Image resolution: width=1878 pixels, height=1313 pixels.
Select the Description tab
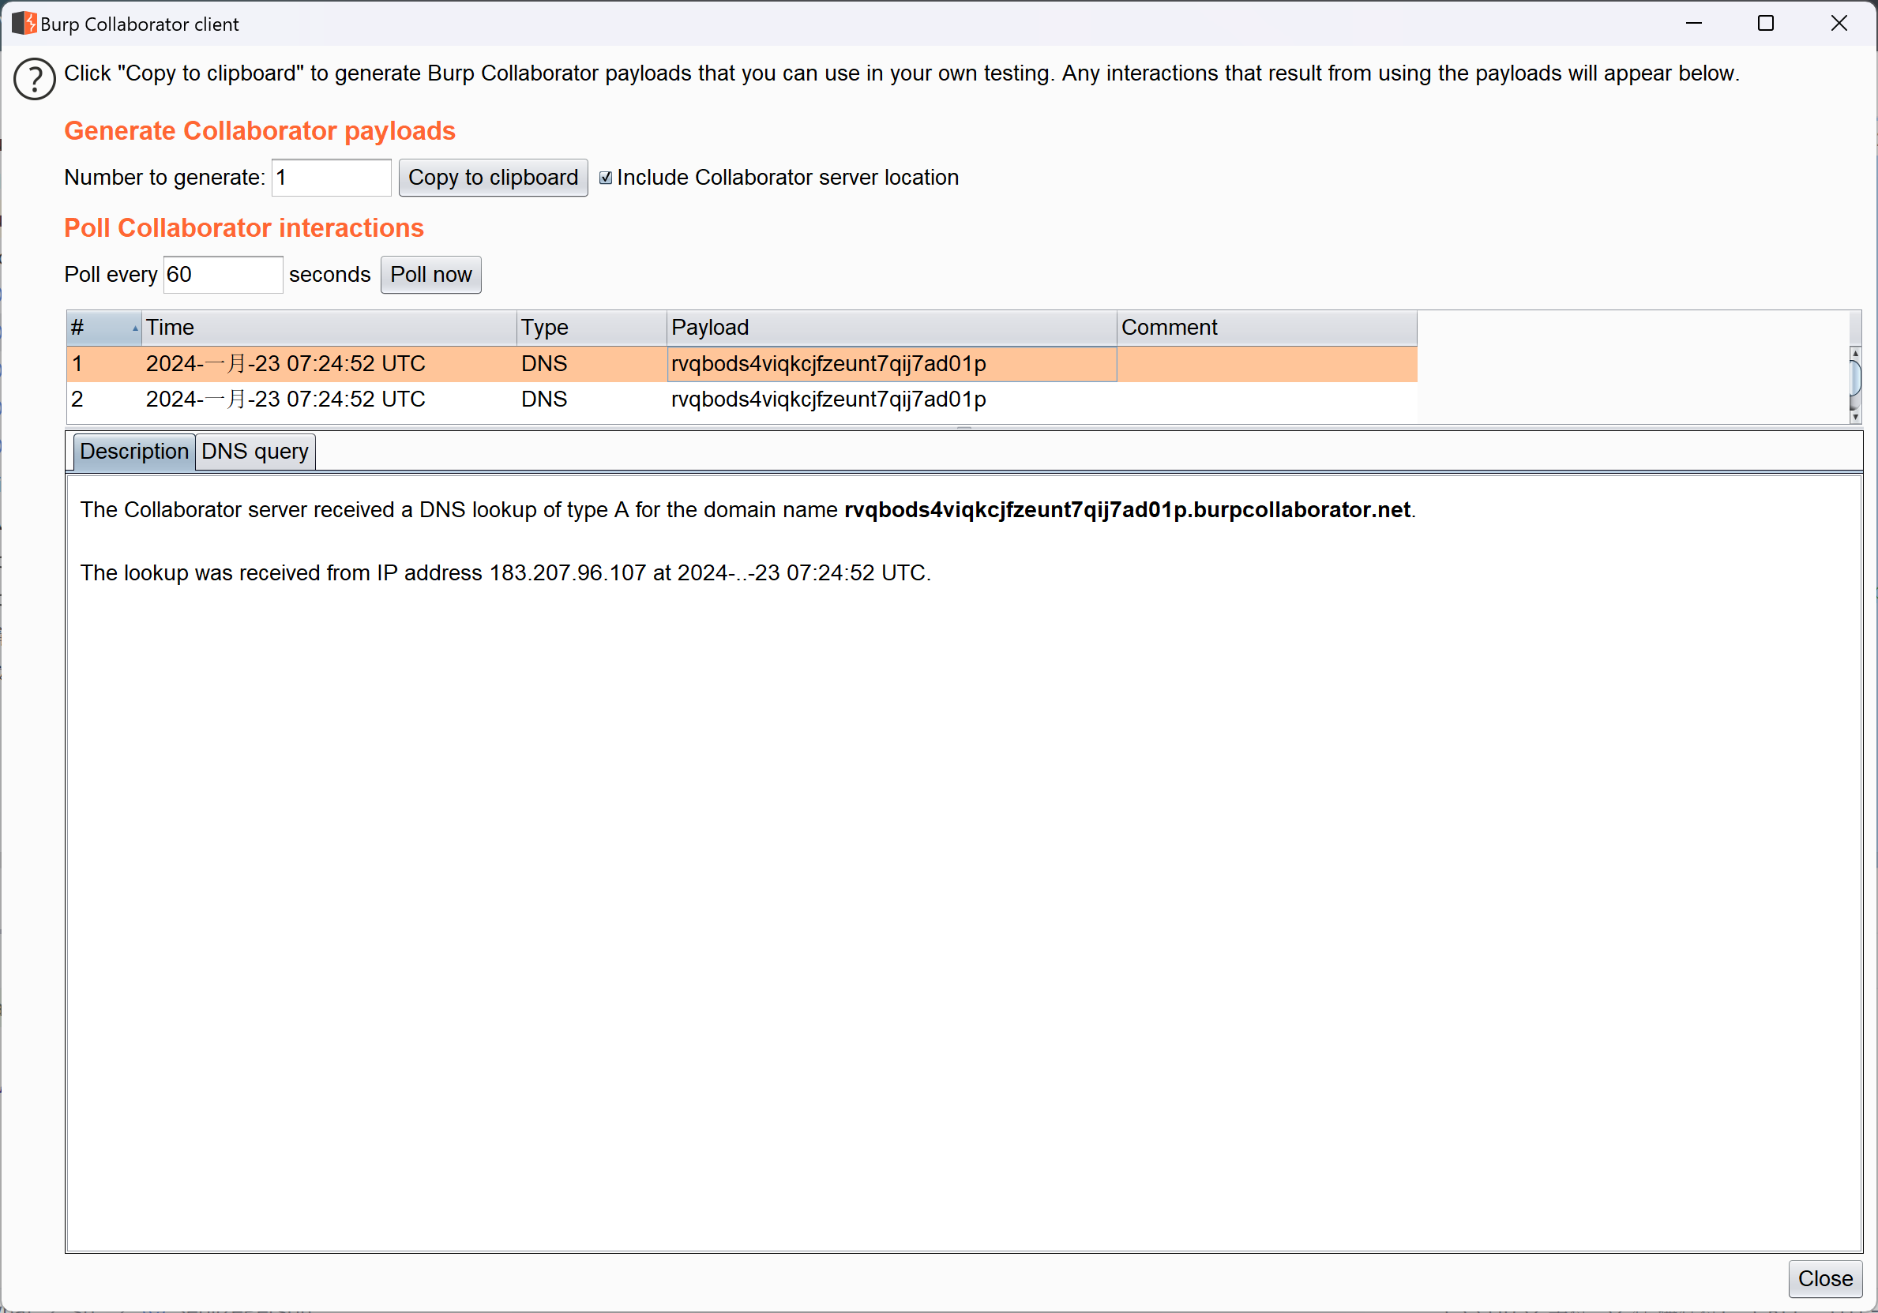tap(134, 452)
